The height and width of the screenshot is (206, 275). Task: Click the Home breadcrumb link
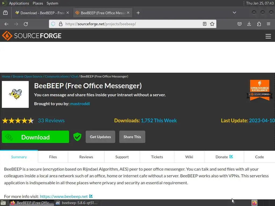tap(6, 76)
